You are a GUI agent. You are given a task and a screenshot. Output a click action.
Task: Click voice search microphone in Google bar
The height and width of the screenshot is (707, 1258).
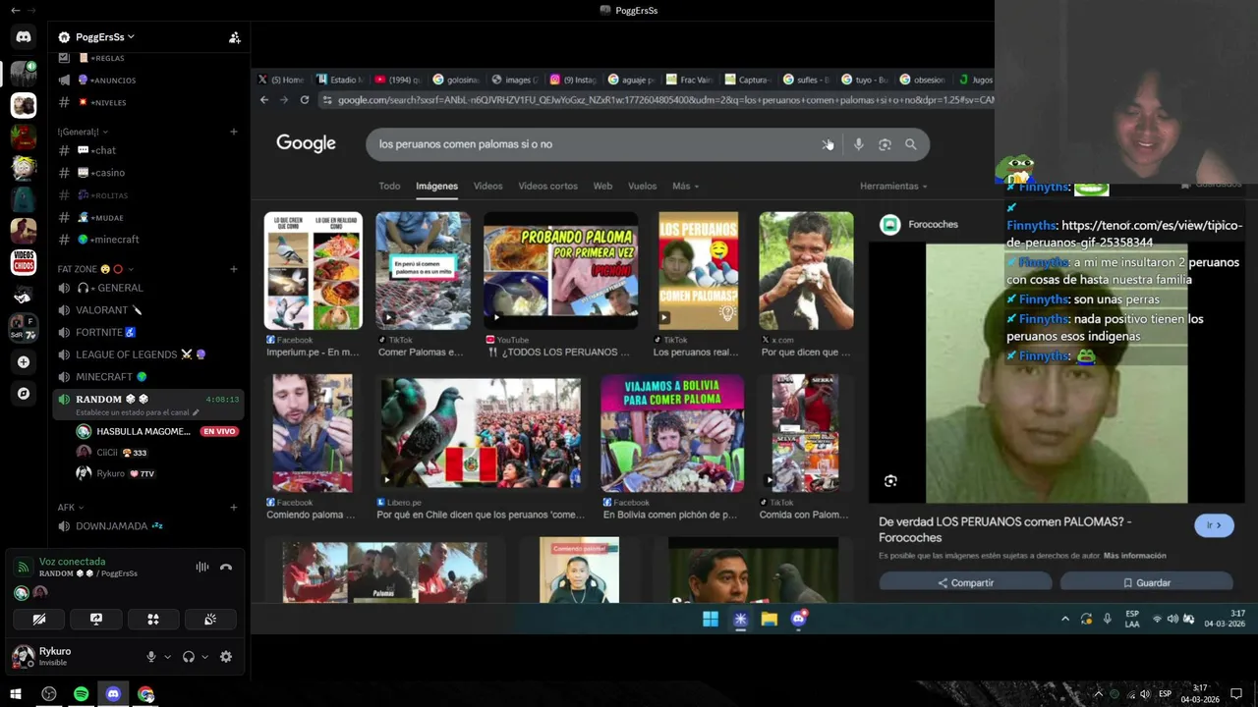point(858,144)
